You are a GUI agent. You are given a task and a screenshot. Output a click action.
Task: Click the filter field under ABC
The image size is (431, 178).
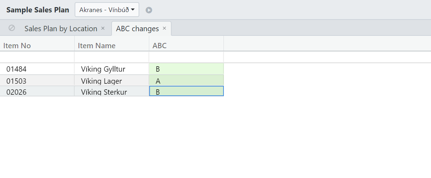186,57
